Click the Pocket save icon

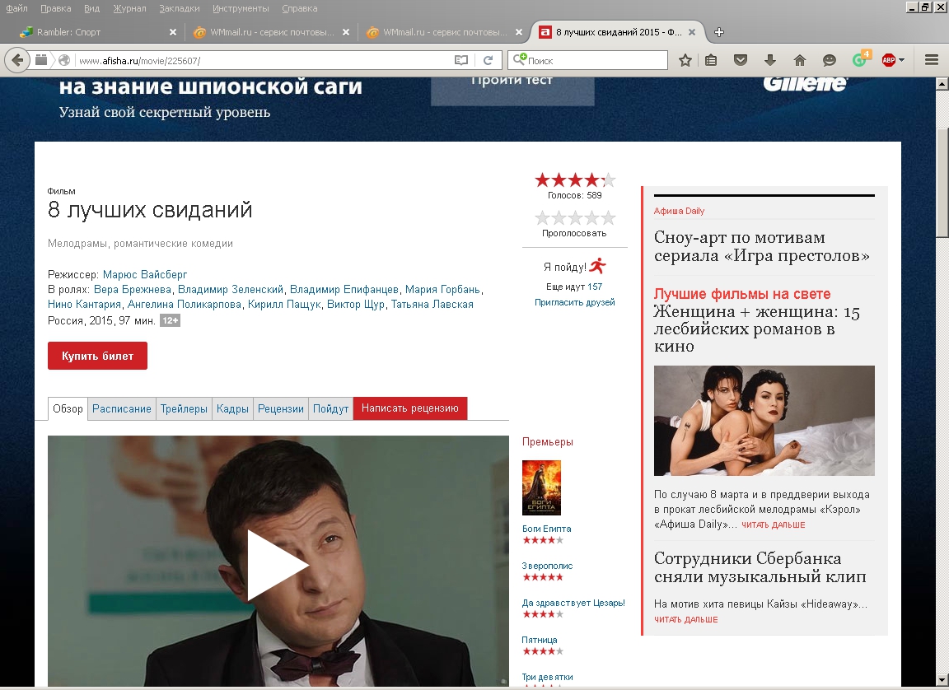[x=741, y=60]
